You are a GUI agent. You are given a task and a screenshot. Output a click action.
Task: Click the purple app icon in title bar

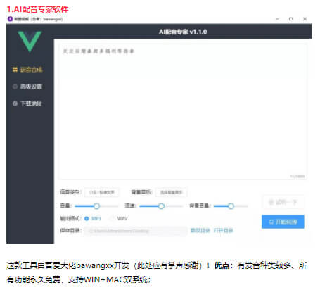[x=10, y=19]
